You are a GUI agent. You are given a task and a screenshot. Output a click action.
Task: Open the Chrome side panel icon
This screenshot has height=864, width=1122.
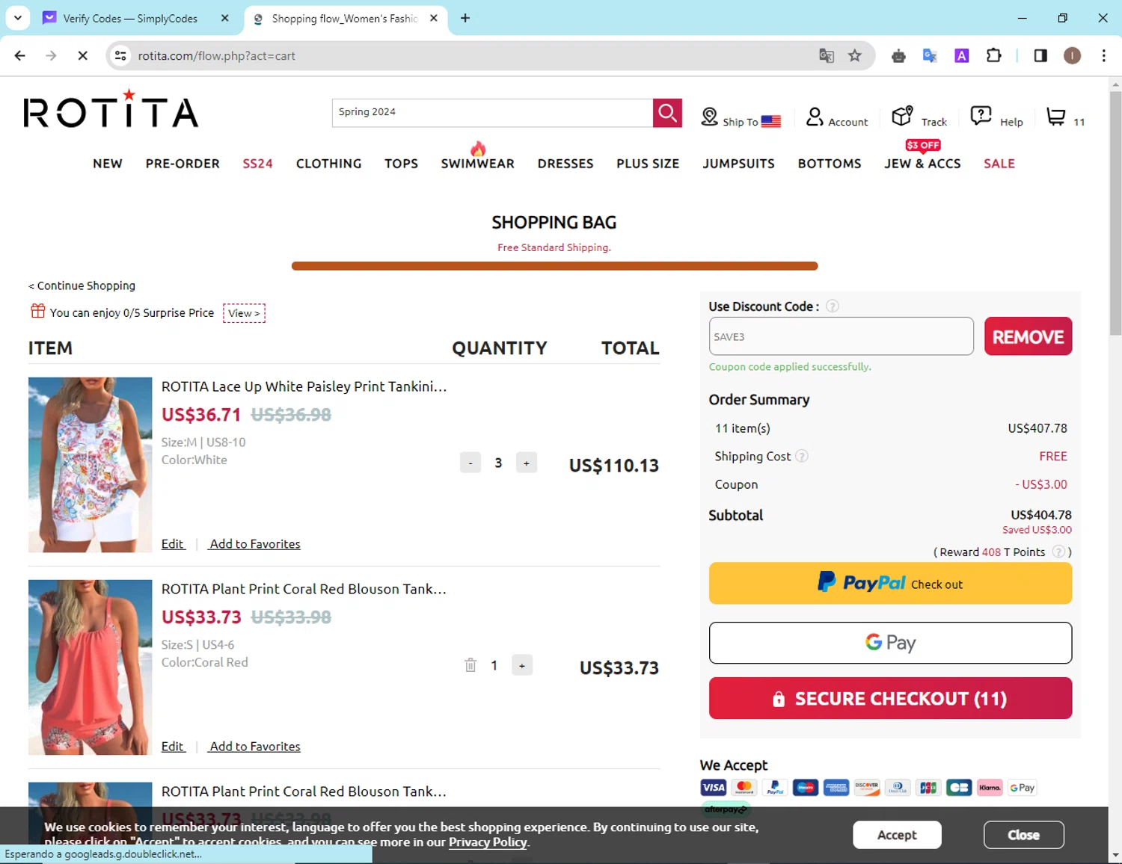pyautogui.click(x=1040, y=55)
